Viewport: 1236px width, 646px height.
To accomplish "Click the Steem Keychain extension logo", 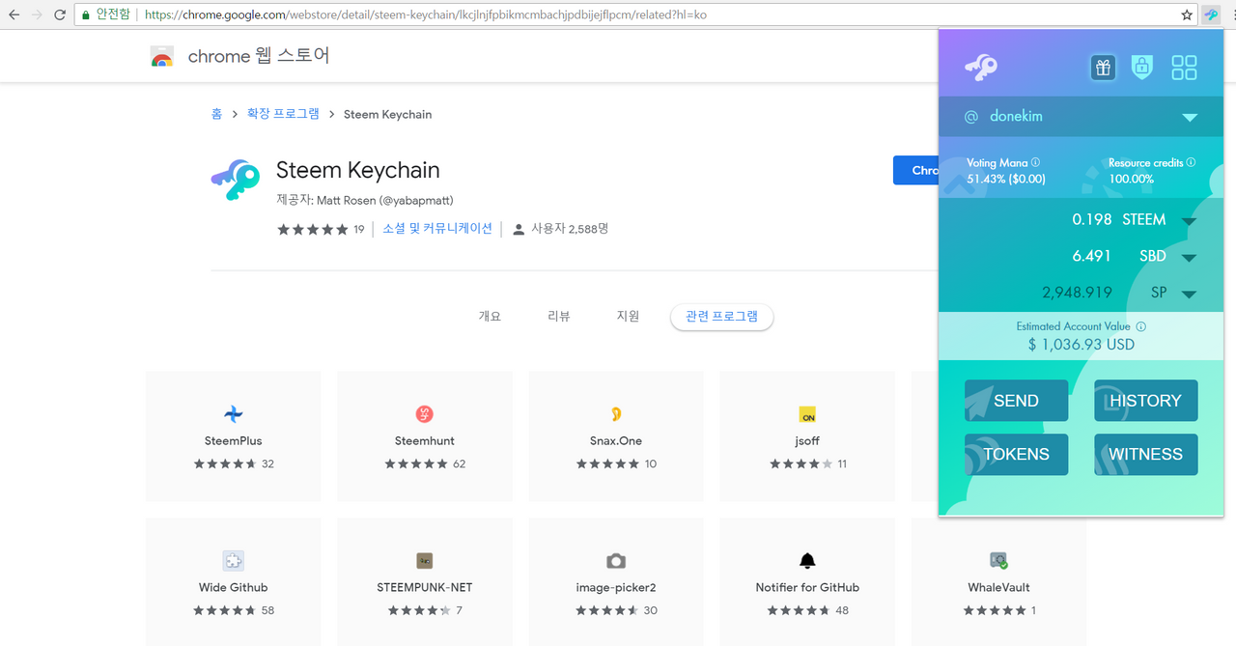I will click(x=236, y=180).
